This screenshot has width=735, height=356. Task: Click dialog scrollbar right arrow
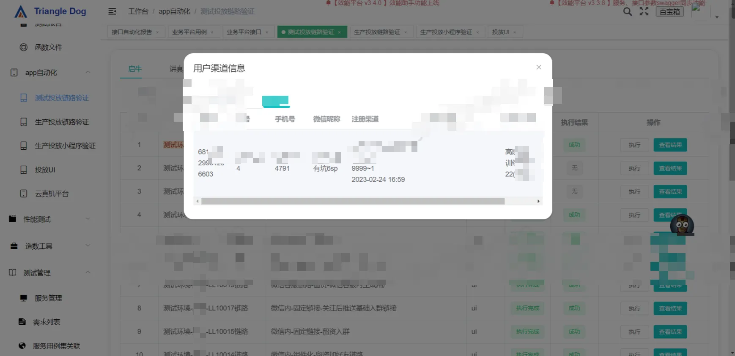point(538,201)
